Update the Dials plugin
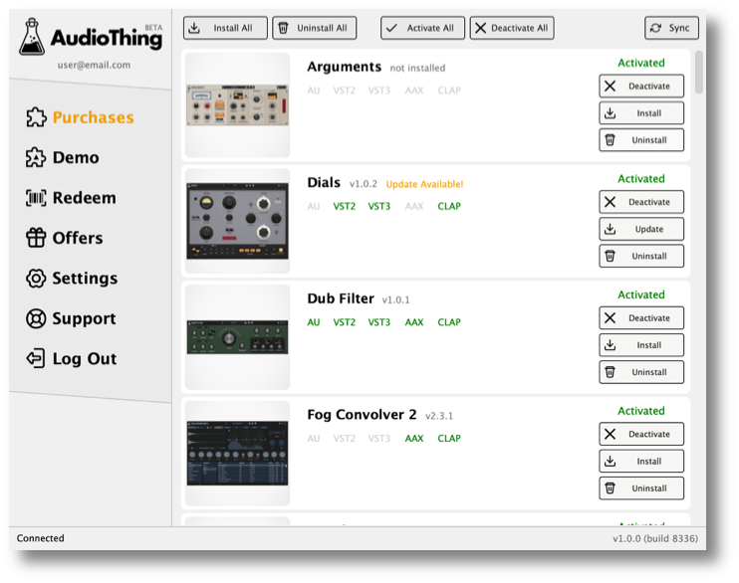This screenshot has height=583, width=739. pyautogui.click(x=641, y=229)
